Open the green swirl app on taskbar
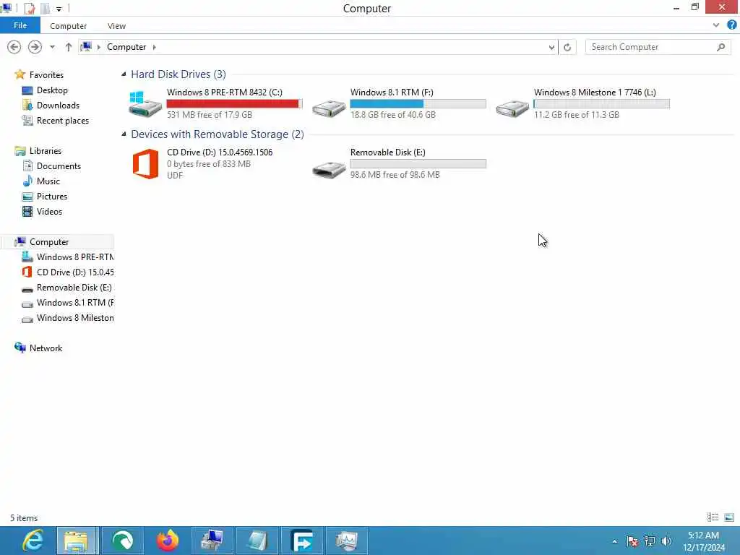 pyautogui.click(x=123, y=541)
